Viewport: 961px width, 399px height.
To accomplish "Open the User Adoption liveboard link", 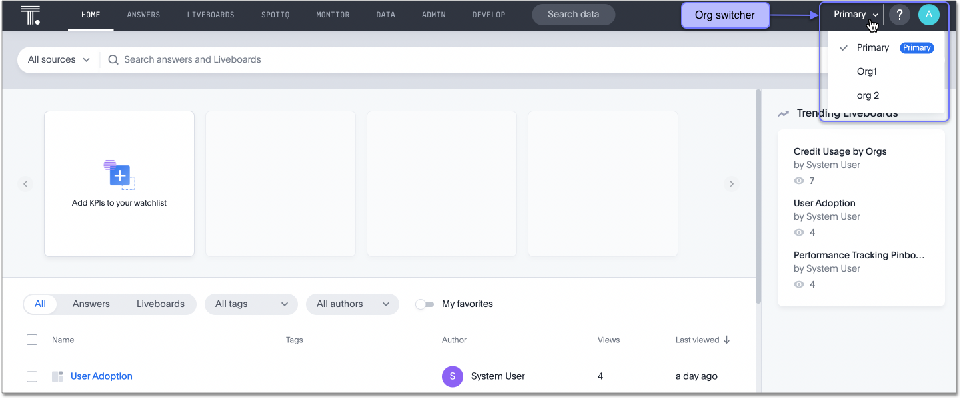I will (101, 376).
